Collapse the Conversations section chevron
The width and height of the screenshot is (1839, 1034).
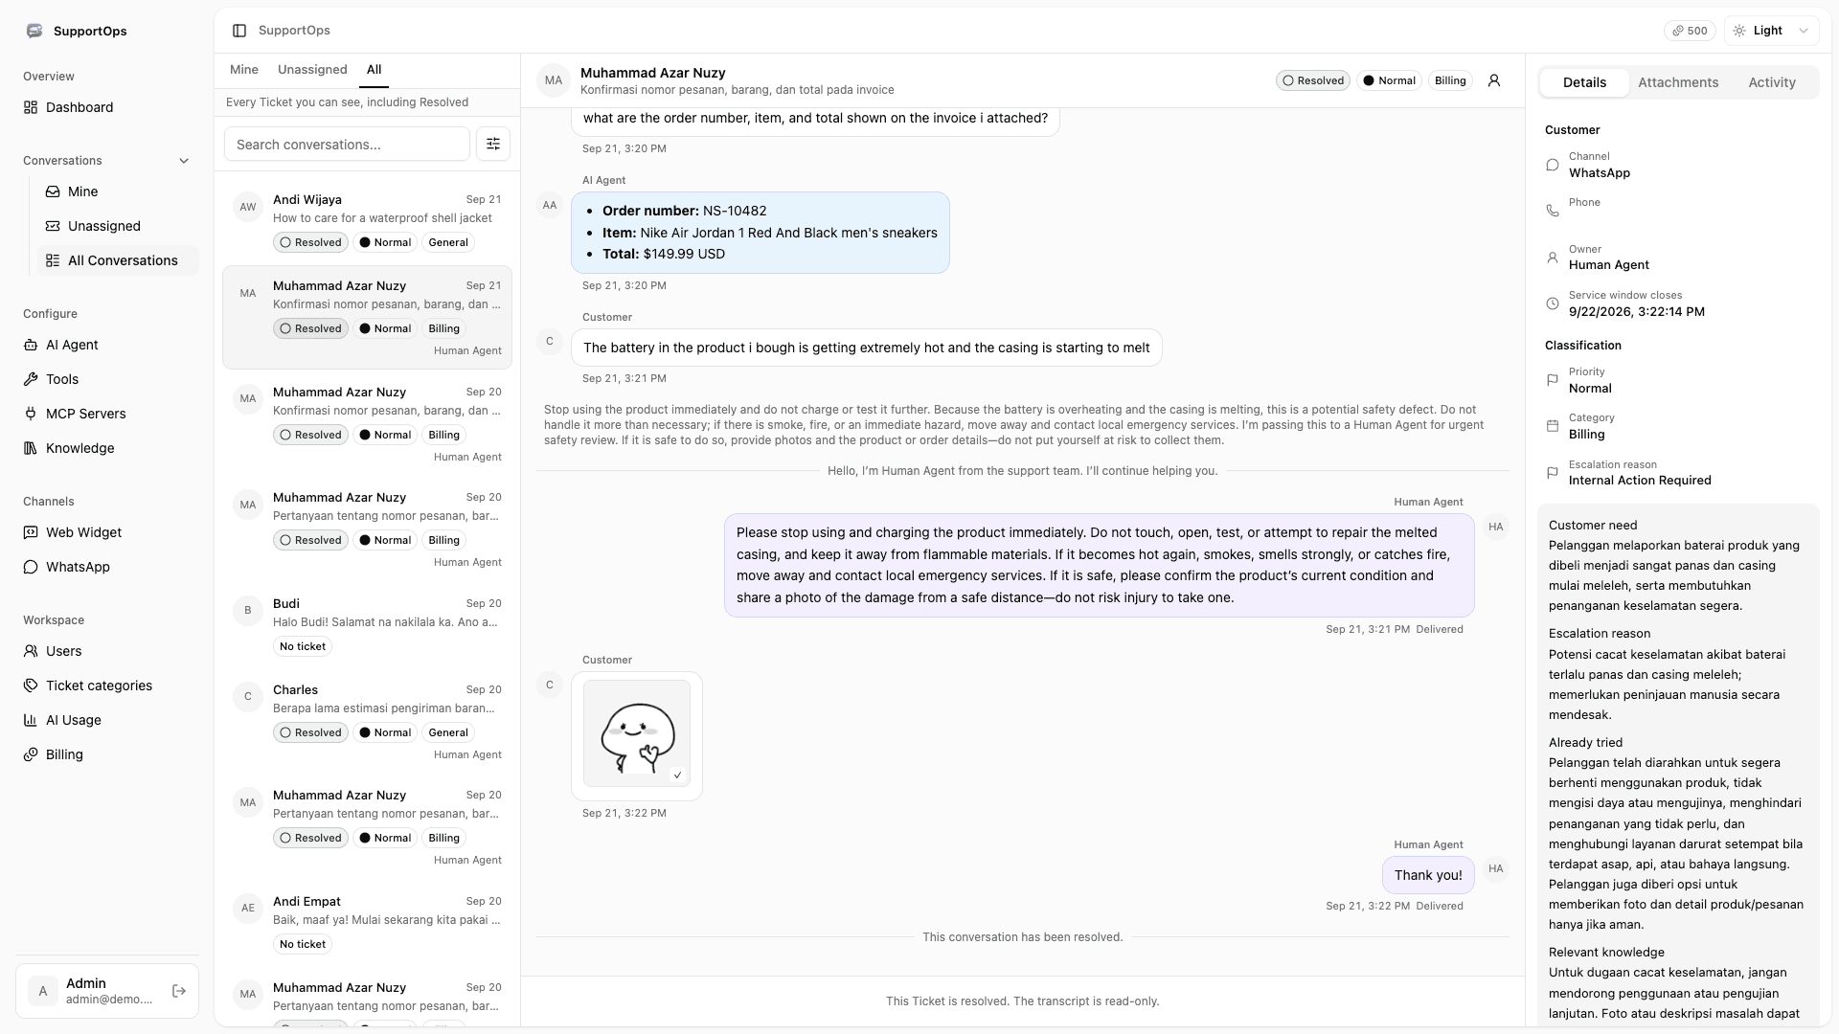click(184, 161)
